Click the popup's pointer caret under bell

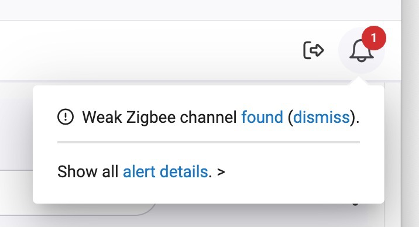point(359,81)
